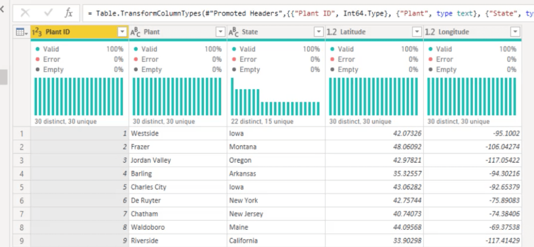Select the State cell "Arkansas"
Image resolution: width=534 pixels, height=247 pixels.
tap(276, 174)
